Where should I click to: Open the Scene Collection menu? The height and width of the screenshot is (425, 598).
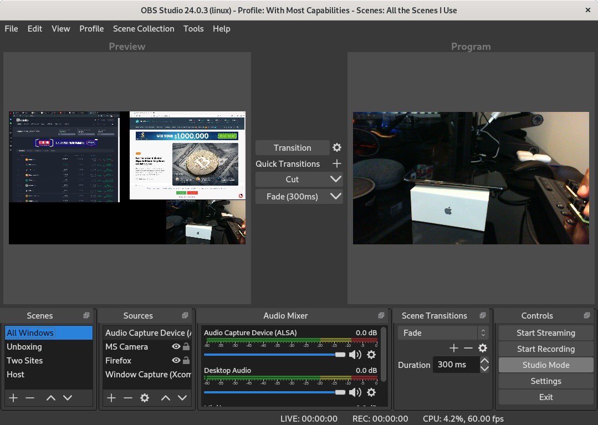coord(144,29)
